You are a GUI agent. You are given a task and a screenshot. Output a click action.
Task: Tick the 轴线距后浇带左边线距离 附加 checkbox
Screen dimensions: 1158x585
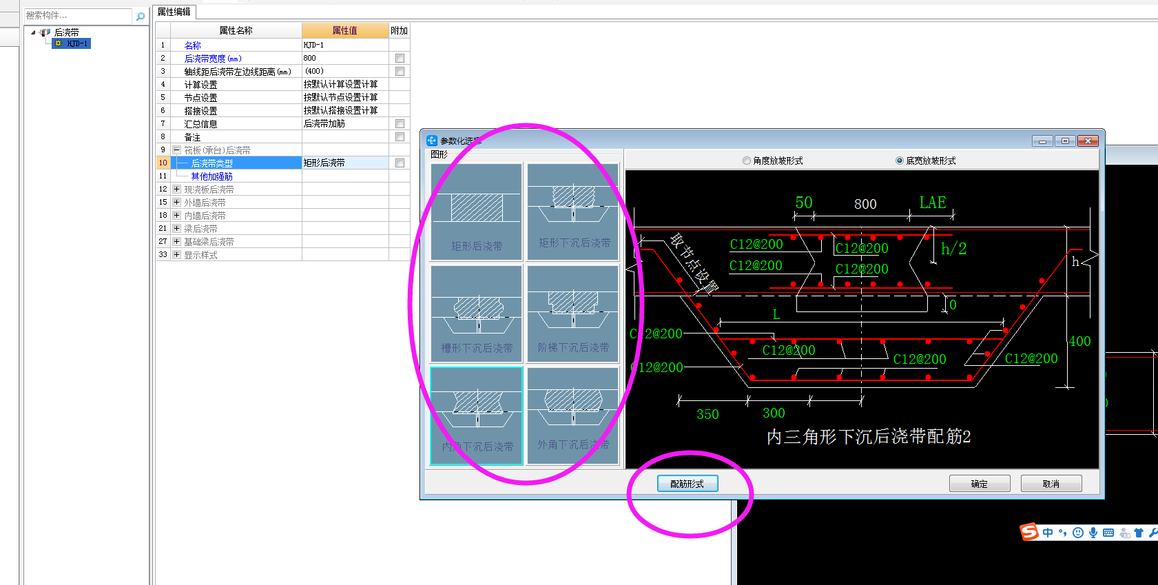pos(400,72)
